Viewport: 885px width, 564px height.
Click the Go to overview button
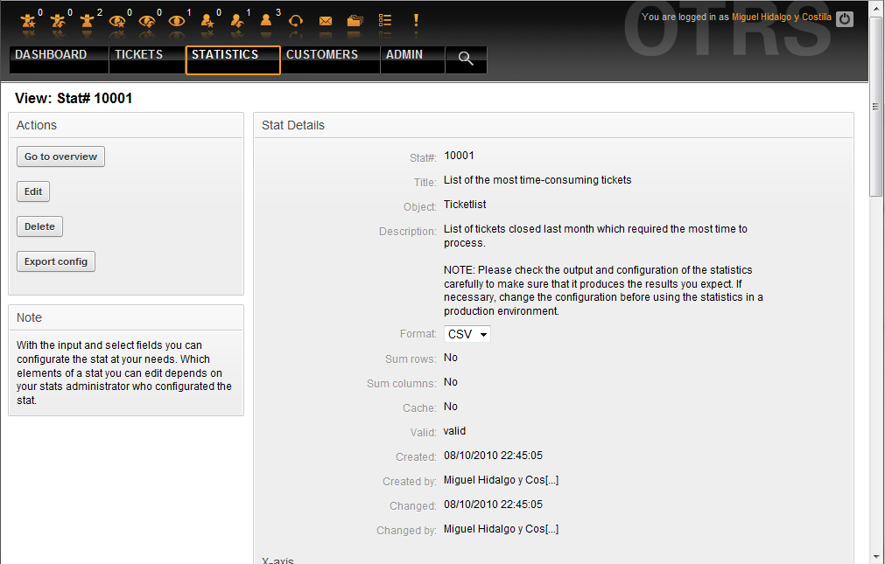60,157
